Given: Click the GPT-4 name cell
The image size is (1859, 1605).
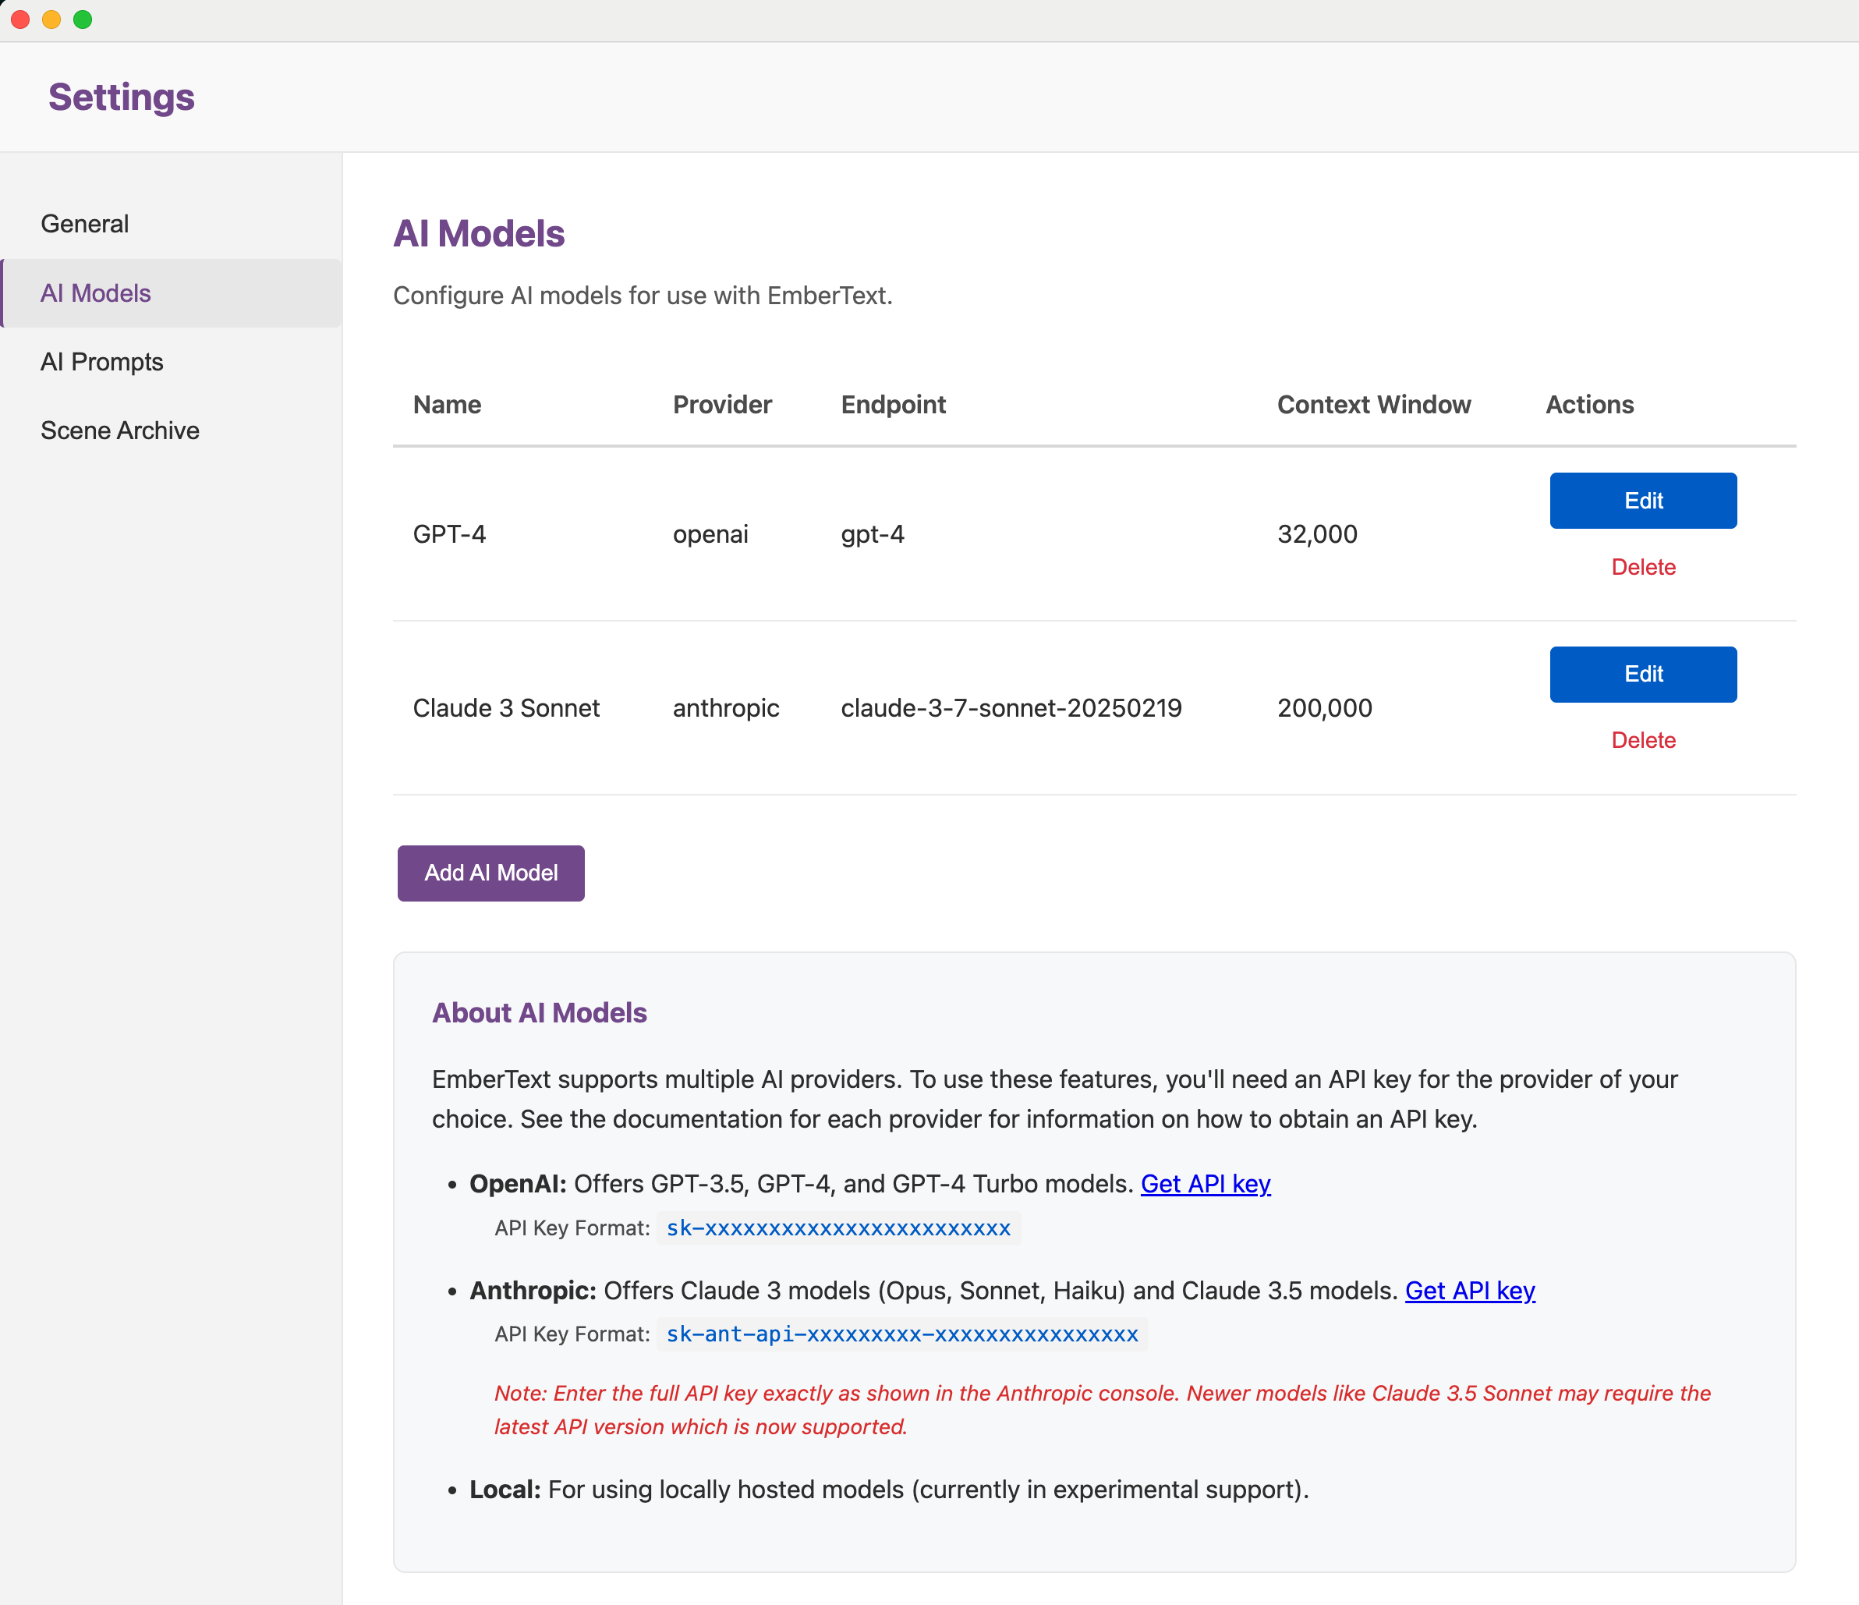Looking at the screenshot, I should pos(449,533).
